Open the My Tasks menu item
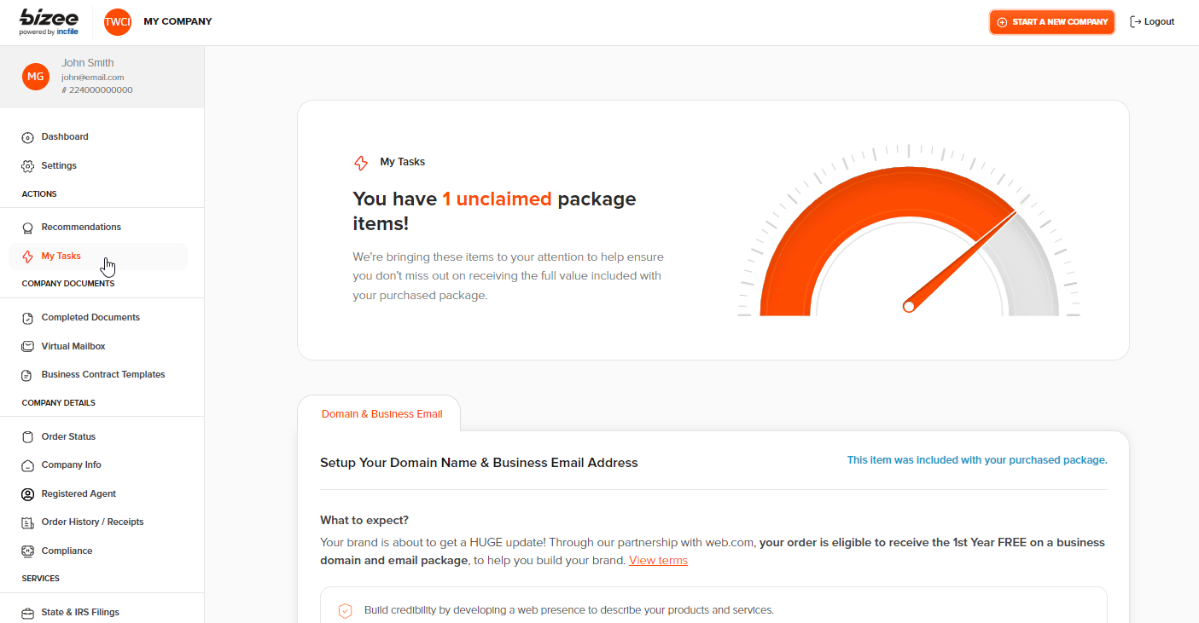Screen dimensions: 1199x623 (x=61, y=257)
